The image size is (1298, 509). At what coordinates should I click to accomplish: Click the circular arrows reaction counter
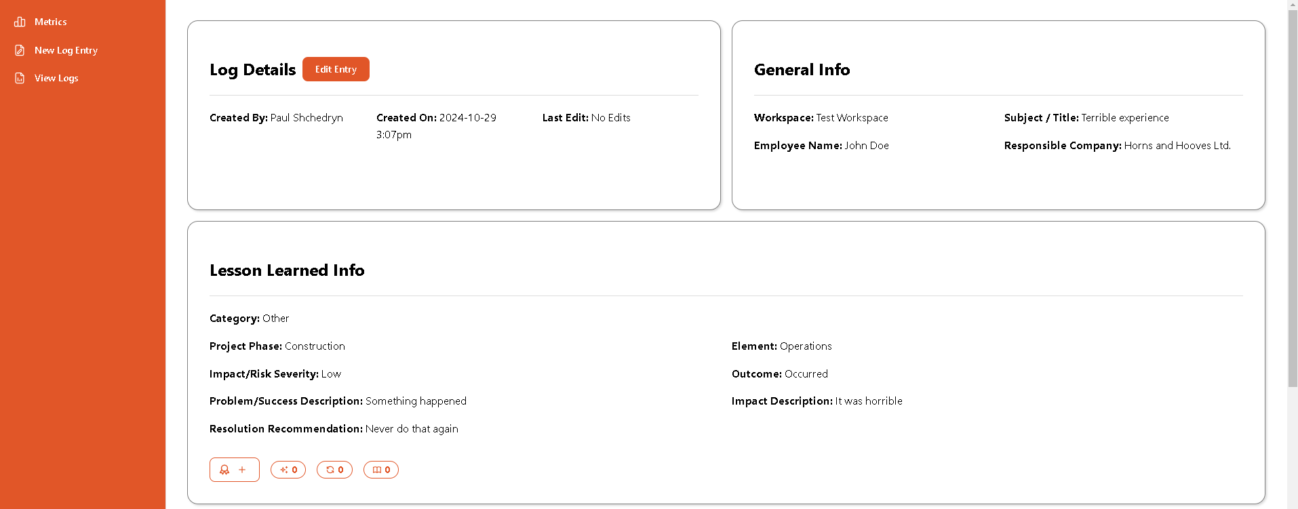tap(334, 470)
